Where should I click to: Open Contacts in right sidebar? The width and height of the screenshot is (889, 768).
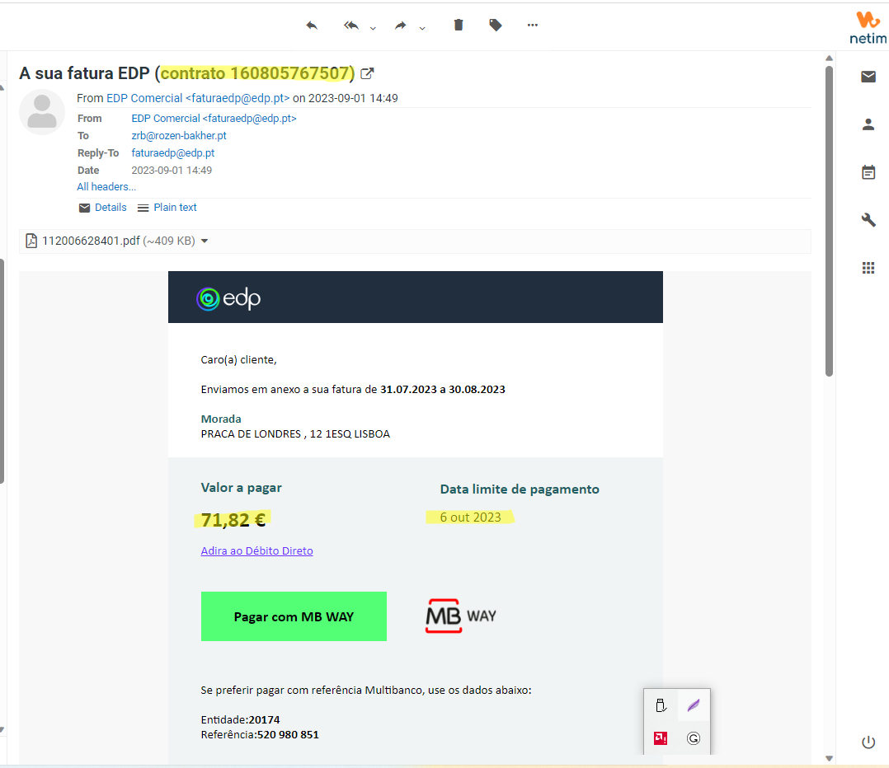tap(868, 124)
